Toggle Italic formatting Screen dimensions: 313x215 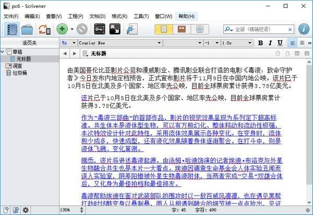pyautogui.click(x=270, y=43)
